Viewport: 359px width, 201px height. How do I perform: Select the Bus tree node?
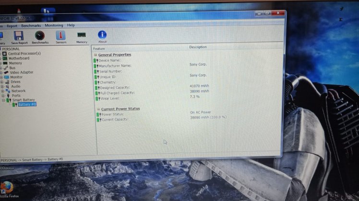pyautogui.click(x=12, y=68)
